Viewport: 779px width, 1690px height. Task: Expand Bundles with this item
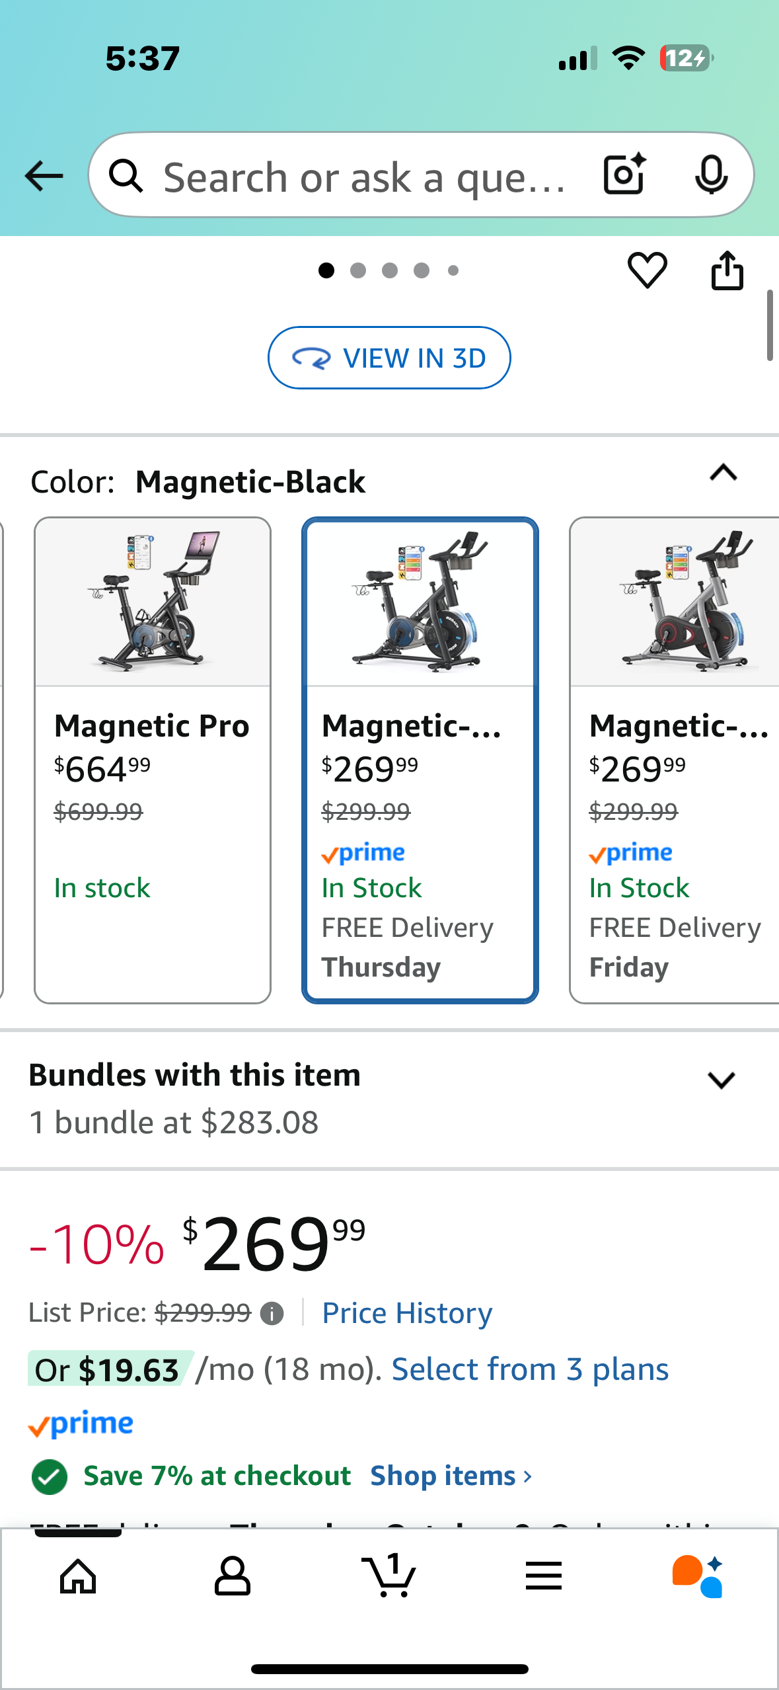[x=721, y=1080]
